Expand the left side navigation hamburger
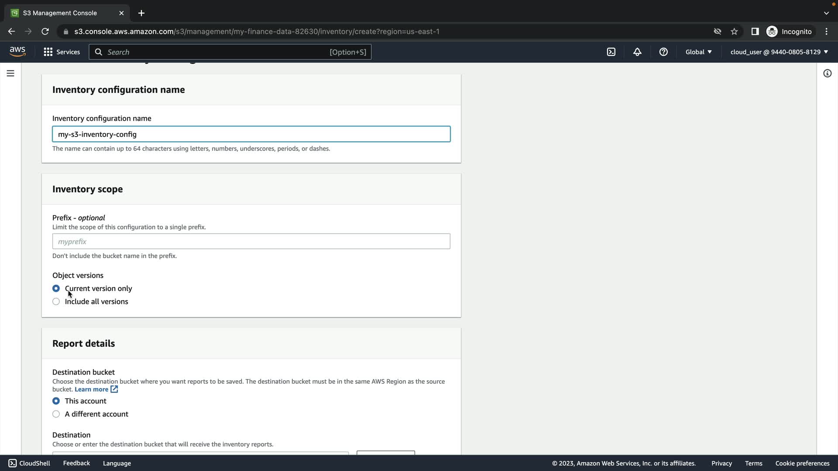This screenshot has height=471, width=838. click(x=10, y=73)
